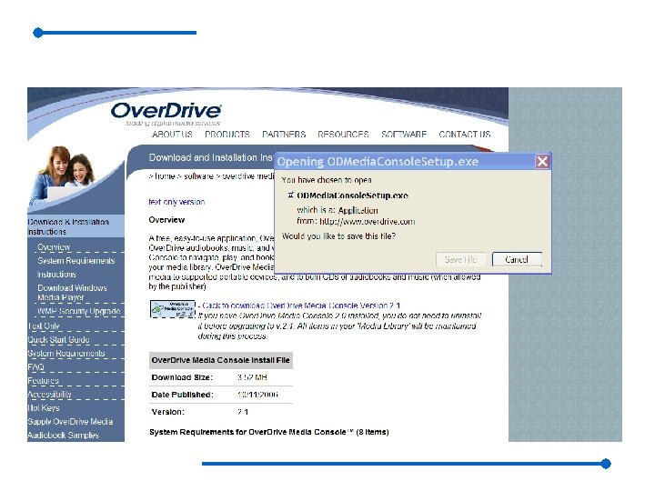Click the OverDrive logo
Image resolution: width=655 pixels, height=491 pixels.
point(166,113)
